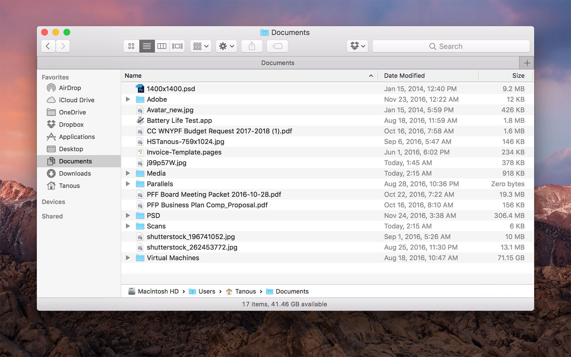This screenshot has width=571, height=357.
Task: Click the 71.15 GB size value
Action: [x=511, y=258]
